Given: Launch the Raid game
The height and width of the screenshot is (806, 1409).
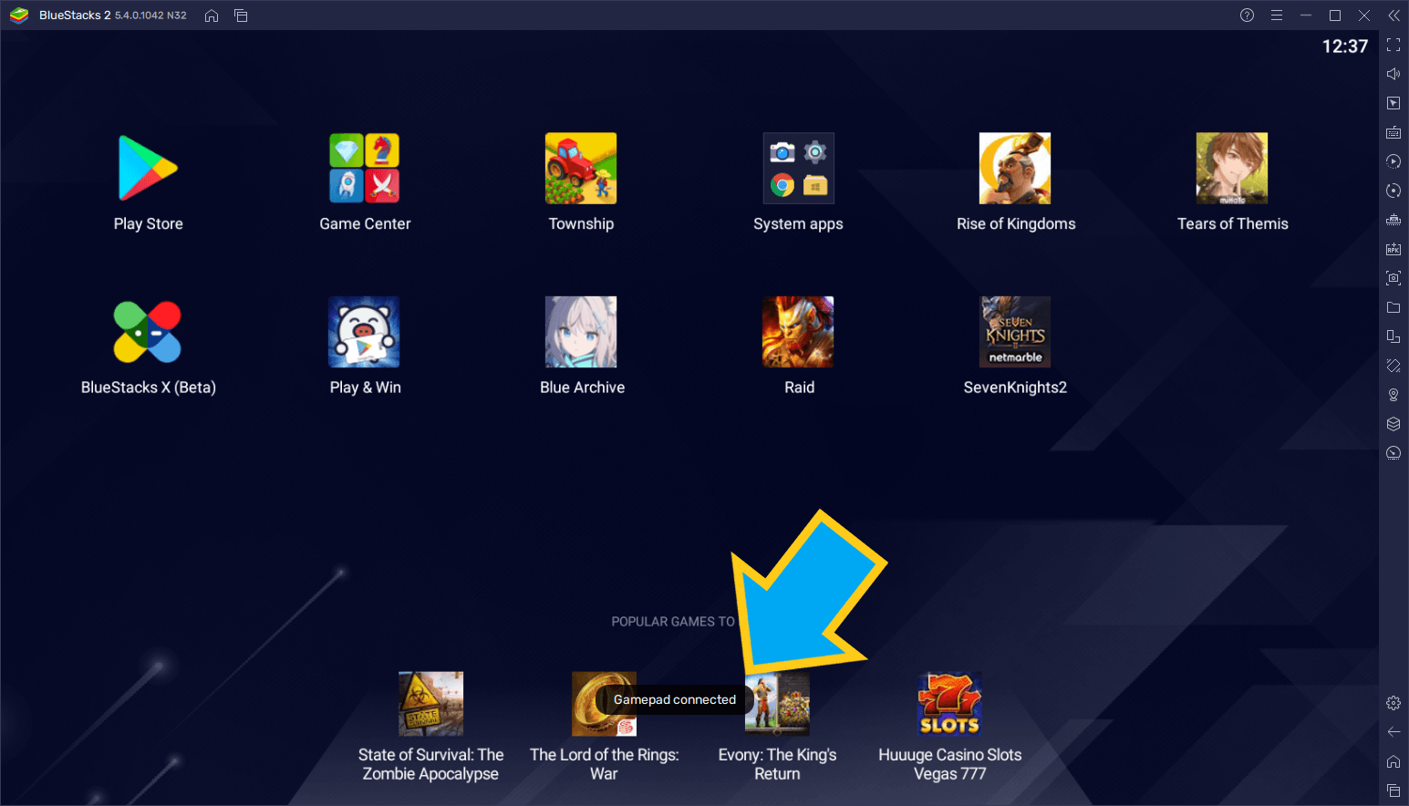Looking at the screenshot, I should click(x=798, y=332).
